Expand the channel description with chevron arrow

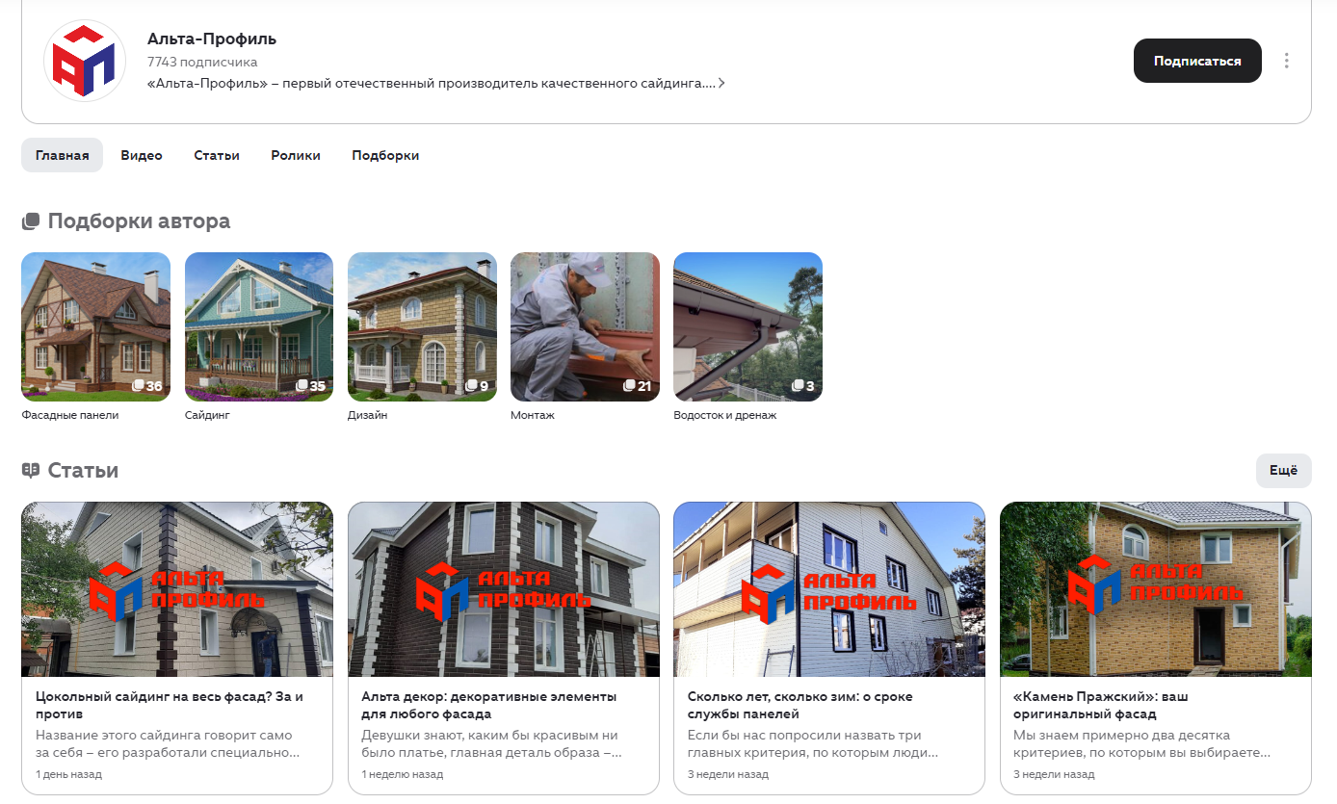[x=721, y=84]
